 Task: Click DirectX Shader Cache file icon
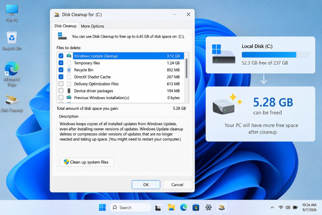click(x=69, y=77)
